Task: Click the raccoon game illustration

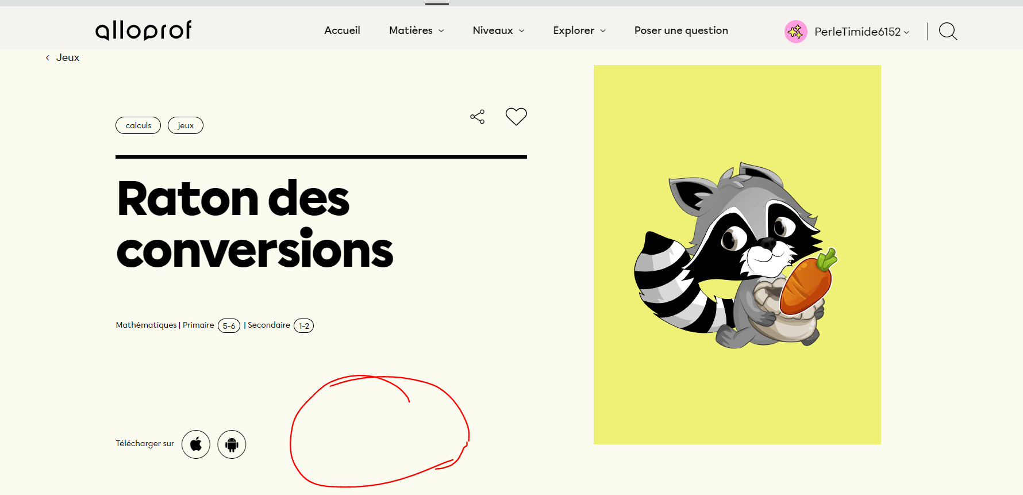Action: point(737,255)
